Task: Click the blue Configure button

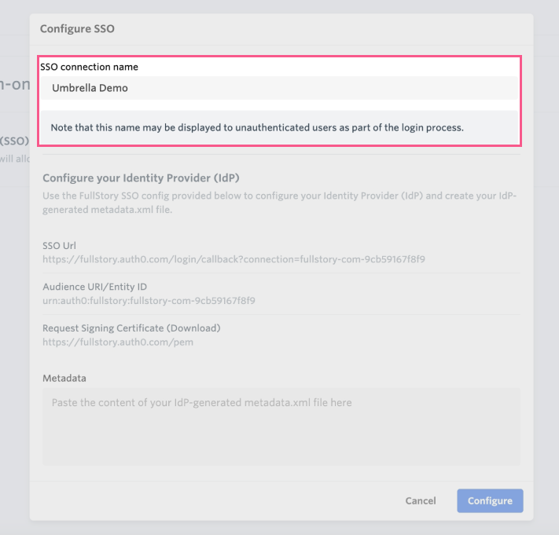Action: (x=490, y=500)
